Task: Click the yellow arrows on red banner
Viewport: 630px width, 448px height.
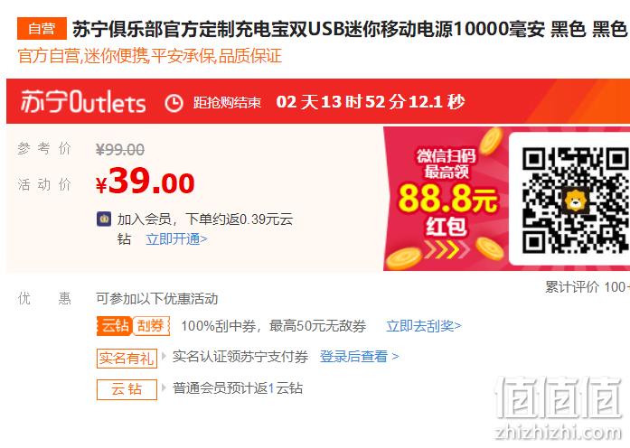Action: point(446,249)
